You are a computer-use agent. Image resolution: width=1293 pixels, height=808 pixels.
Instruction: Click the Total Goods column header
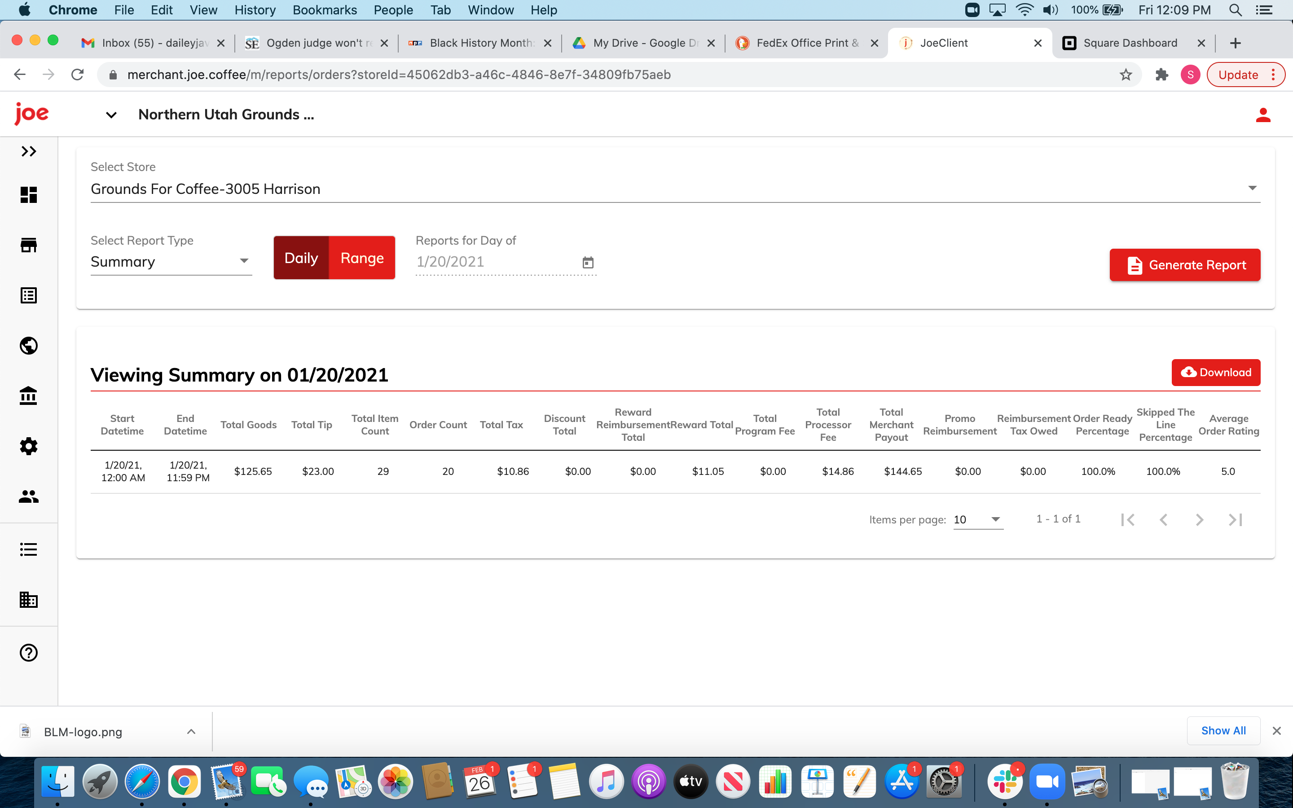pos(248,425)
